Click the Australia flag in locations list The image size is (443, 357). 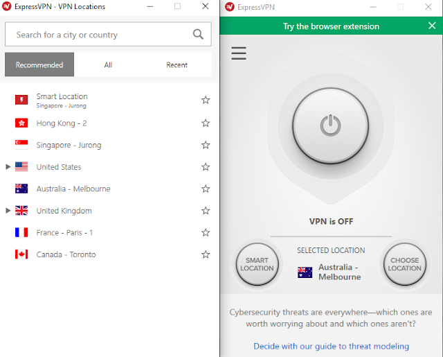(21, 189)
